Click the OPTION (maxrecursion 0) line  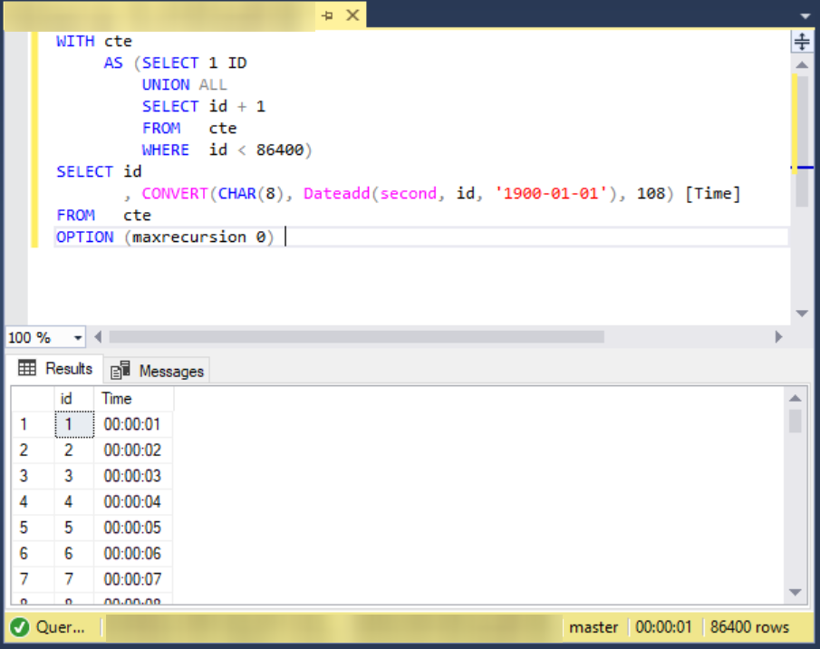pos(165,237)
